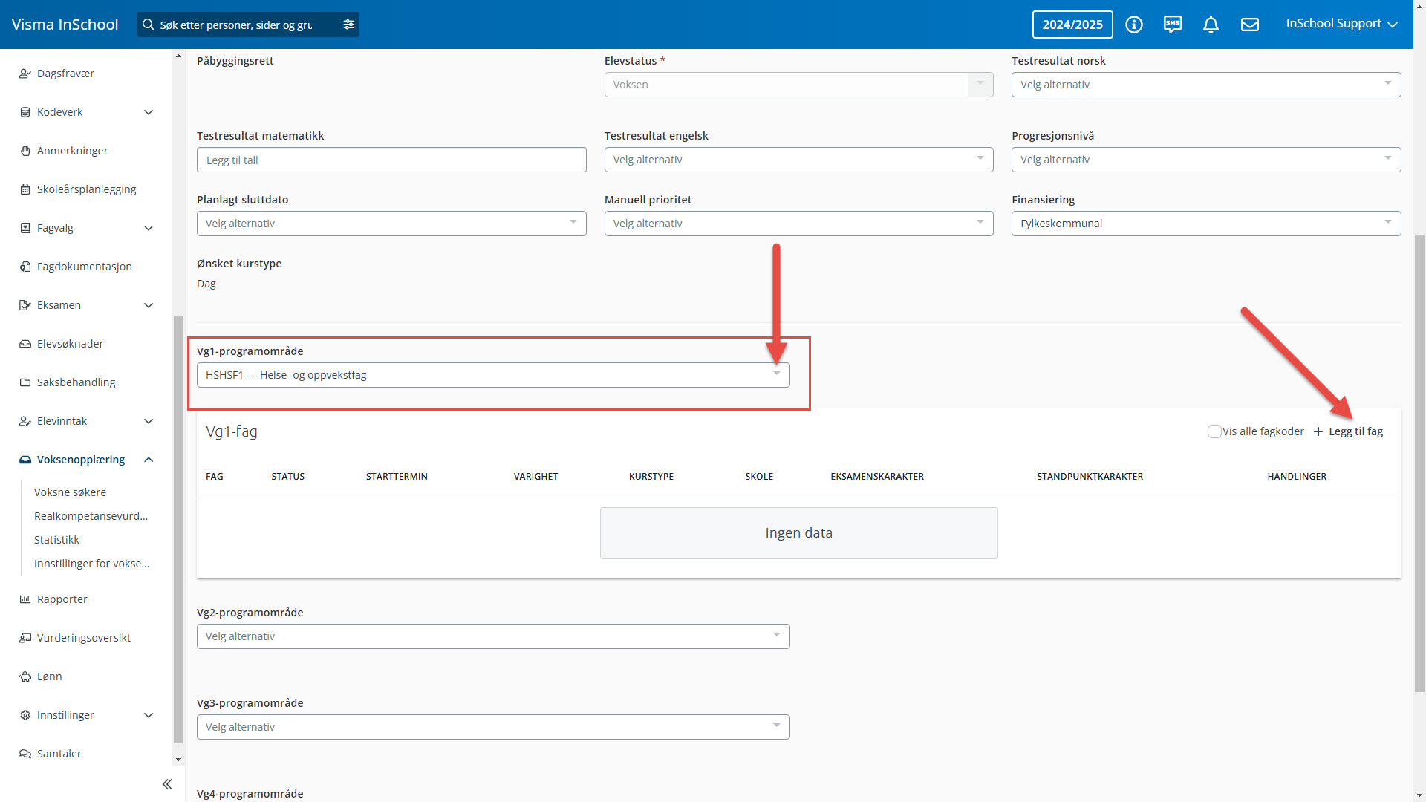Enable Vis alle fagkoder checkbox

pos(1214,431)
